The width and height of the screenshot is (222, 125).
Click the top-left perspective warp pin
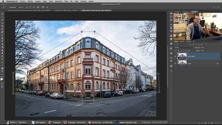pyautogui.click(x=82, y=32)
